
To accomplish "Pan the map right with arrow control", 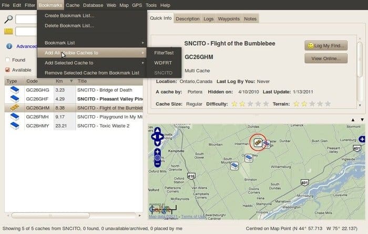I will tap(161, 137).
